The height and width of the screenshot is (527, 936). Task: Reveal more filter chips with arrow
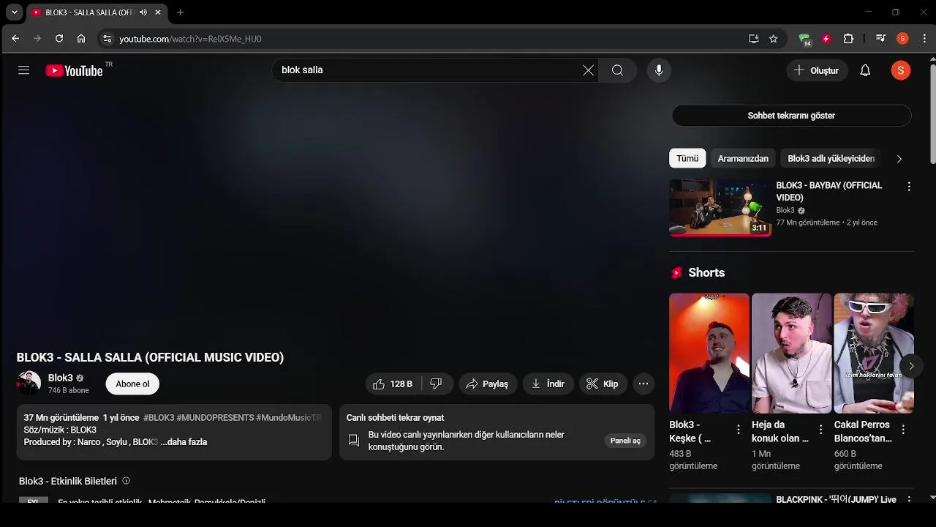tap(899, 159)
